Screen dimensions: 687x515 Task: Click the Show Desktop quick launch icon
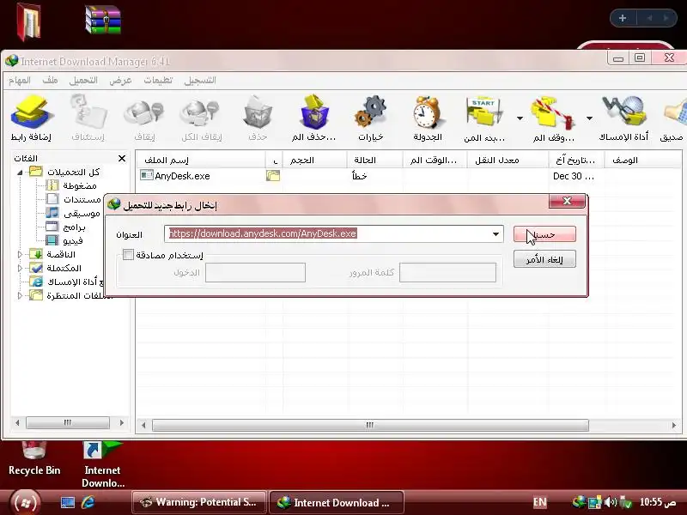pyautogui.click(x=68, y=502)
